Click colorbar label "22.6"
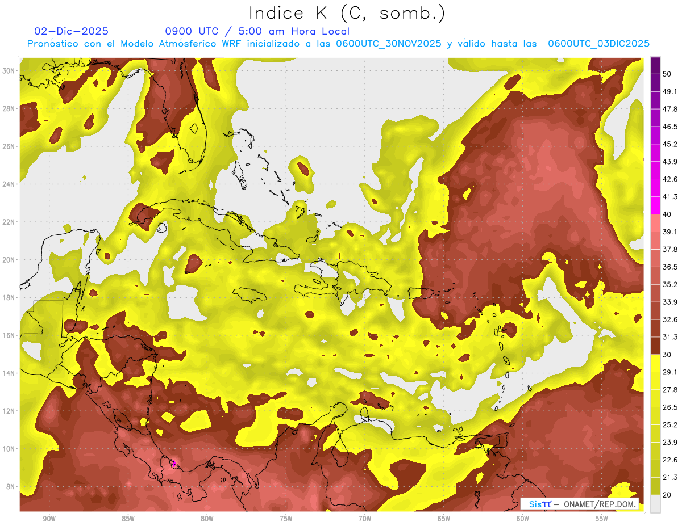The width and height of the screenshot is (682, 526). [670, 460]
